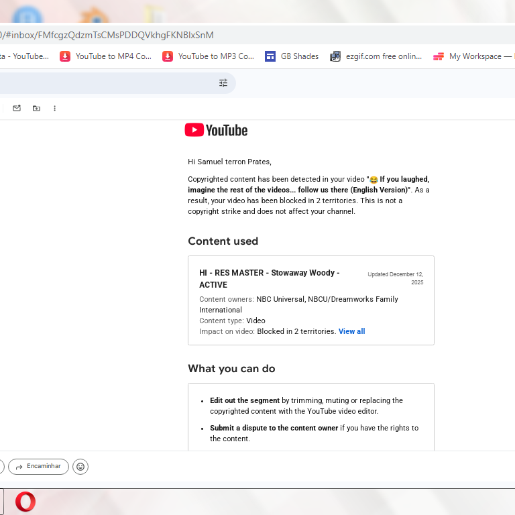Click the Edit out the segment text
This screenshot has height=515, width=515.
click(245, 400)
